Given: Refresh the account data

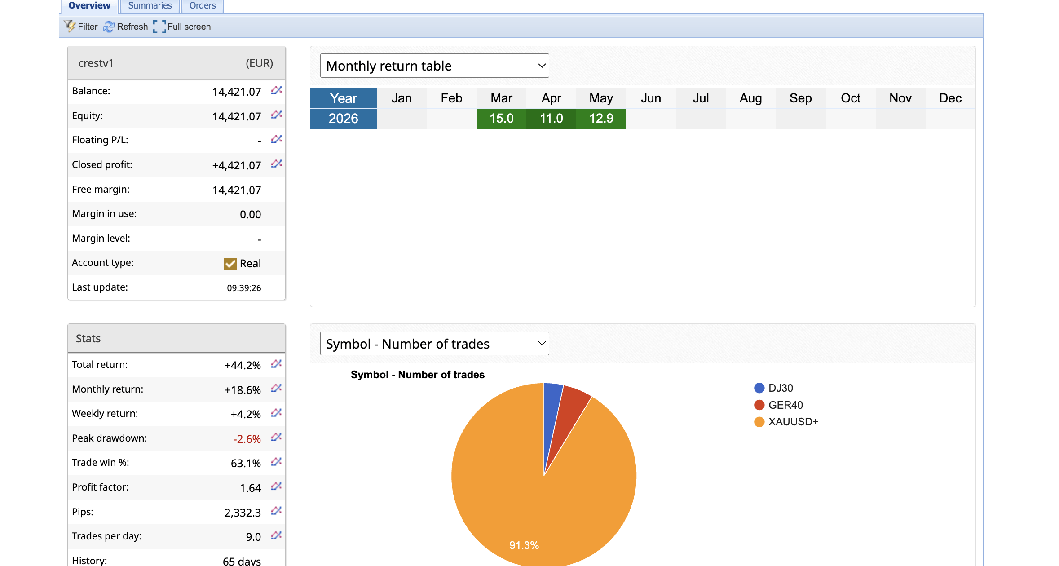Looking at the screenshot, I should pyautogui.click(x=125, y=27).
